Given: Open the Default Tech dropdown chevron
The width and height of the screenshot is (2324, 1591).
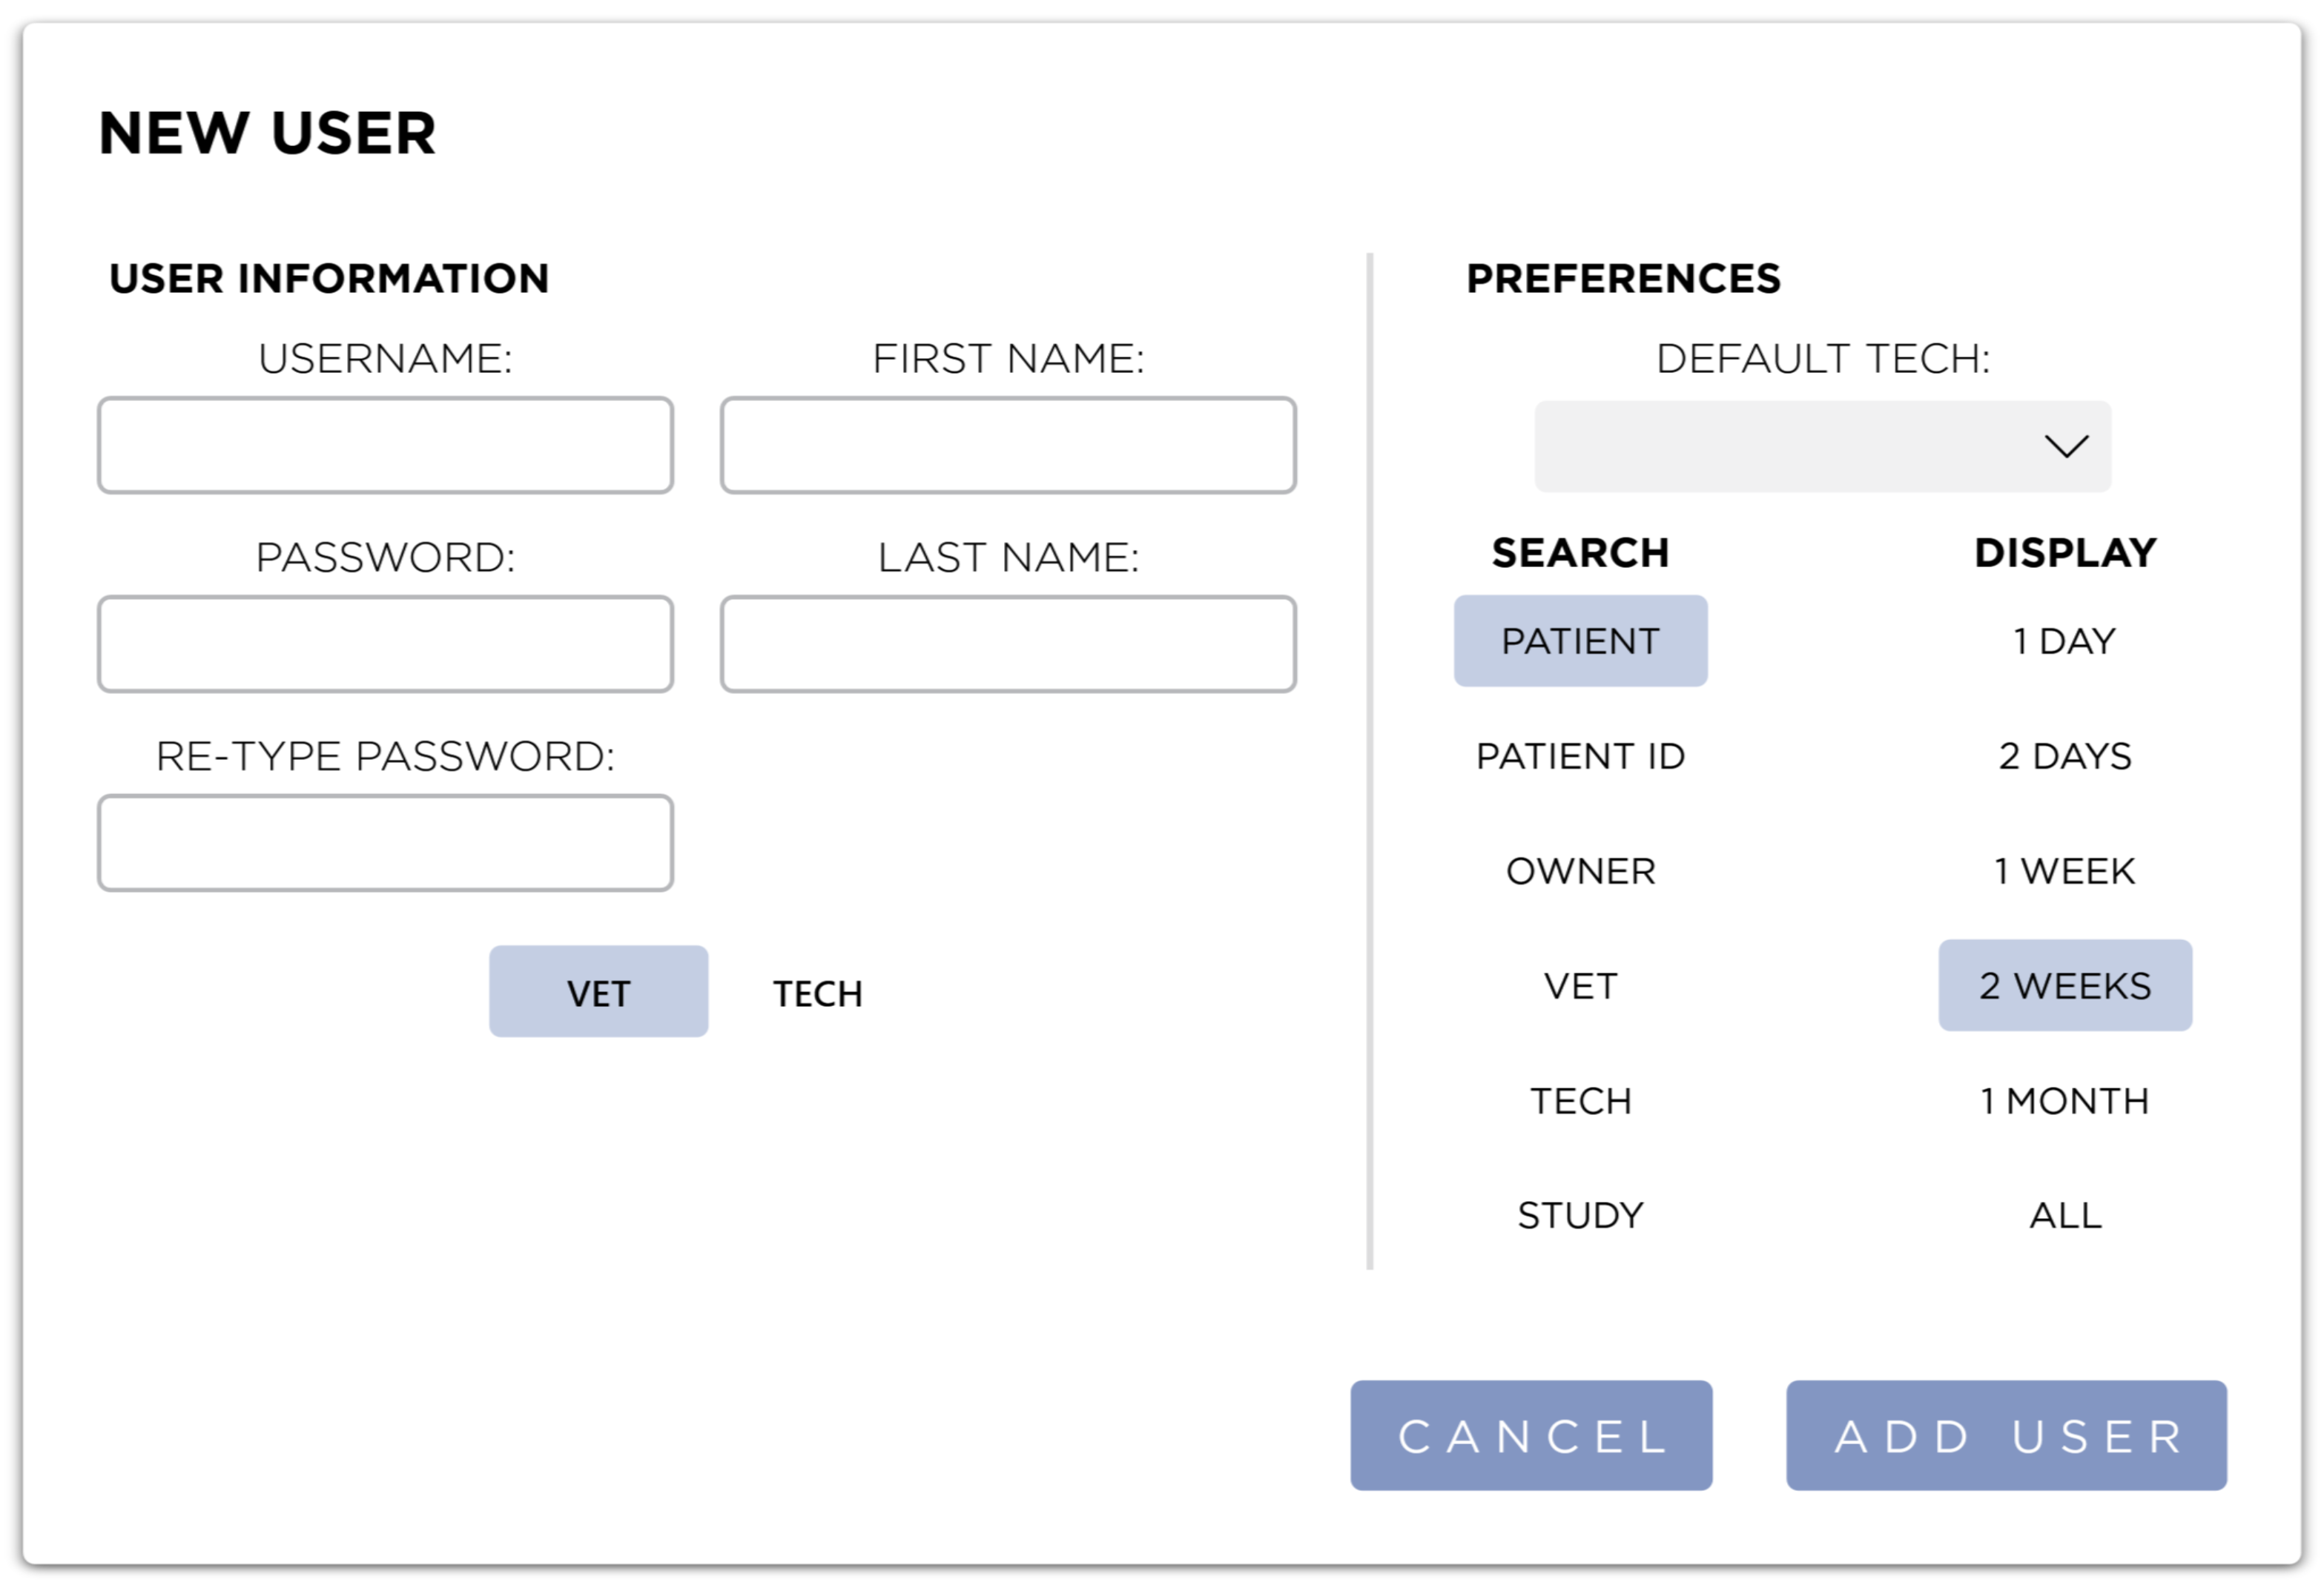Looking at the screenshot, I should pyautogui.click(x=2066, y=446).
